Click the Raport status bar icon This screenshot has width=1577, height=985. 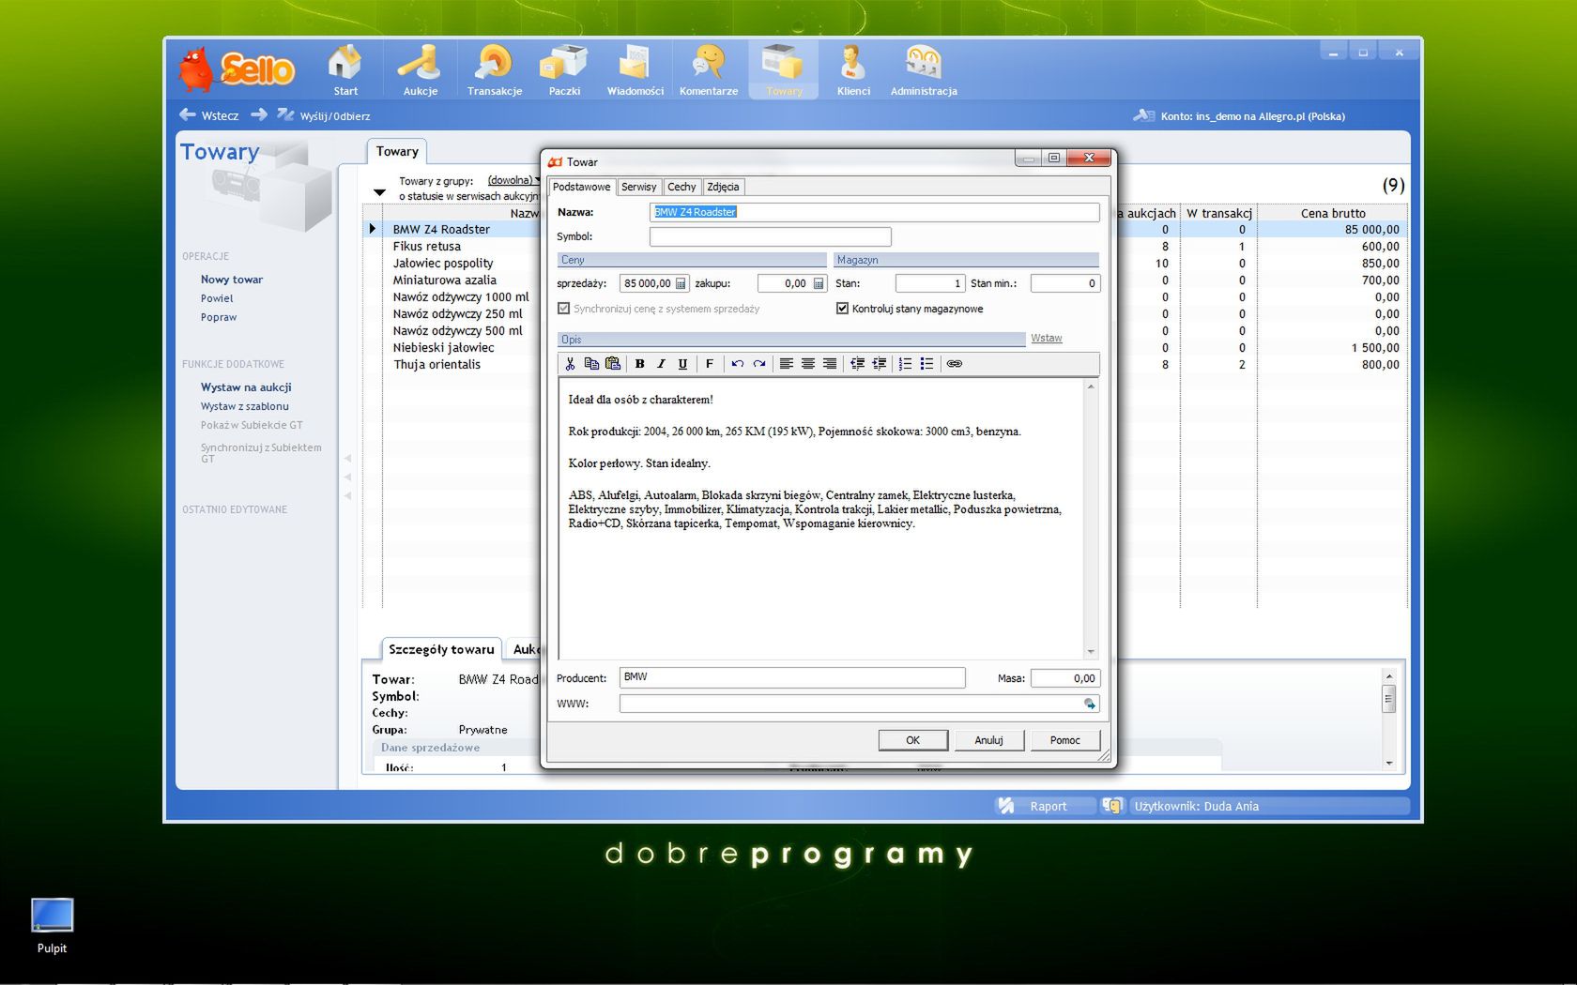click(x=1006, y=806)
